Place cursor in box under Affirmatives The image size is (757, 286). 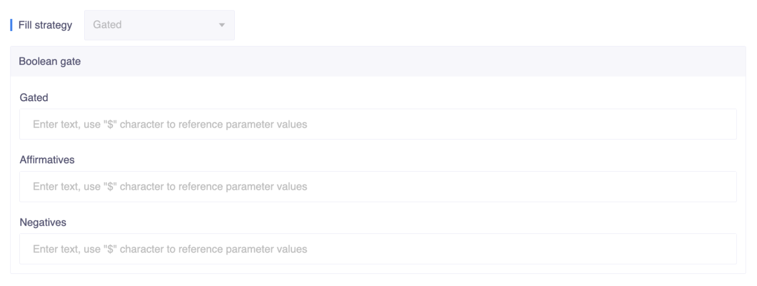(451, 187)
